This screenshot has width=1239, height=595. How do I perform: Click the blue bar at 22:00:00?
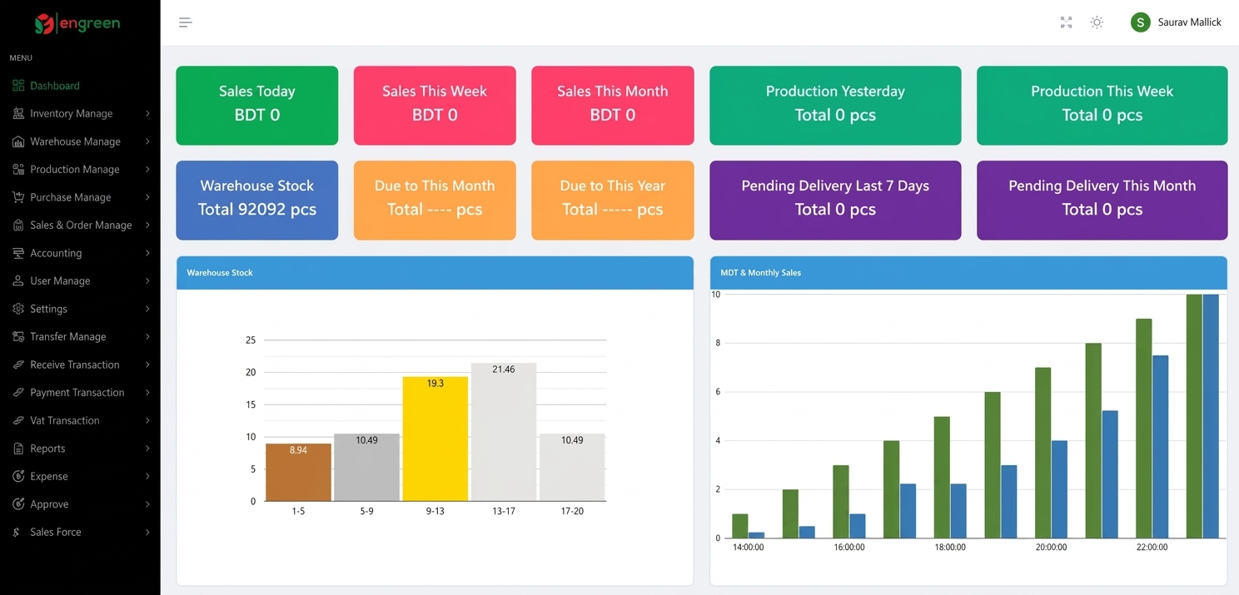point(1161,447)
